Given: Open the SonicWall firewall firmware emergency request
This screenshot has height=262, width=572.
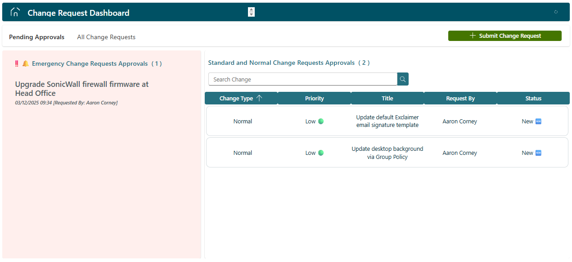Looking at the screenshot, I should coord(82,89).
